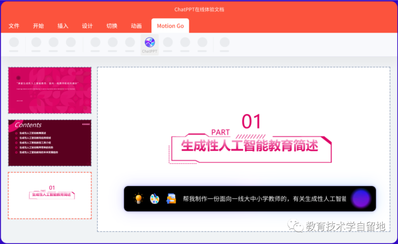Switch to the 设计 ribbon tab
This screenshot has height=244, width=398.
coord(87,26)
